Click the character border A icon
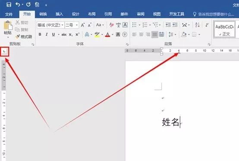Viewport: 239px width, 161px height. coord(125,25)
